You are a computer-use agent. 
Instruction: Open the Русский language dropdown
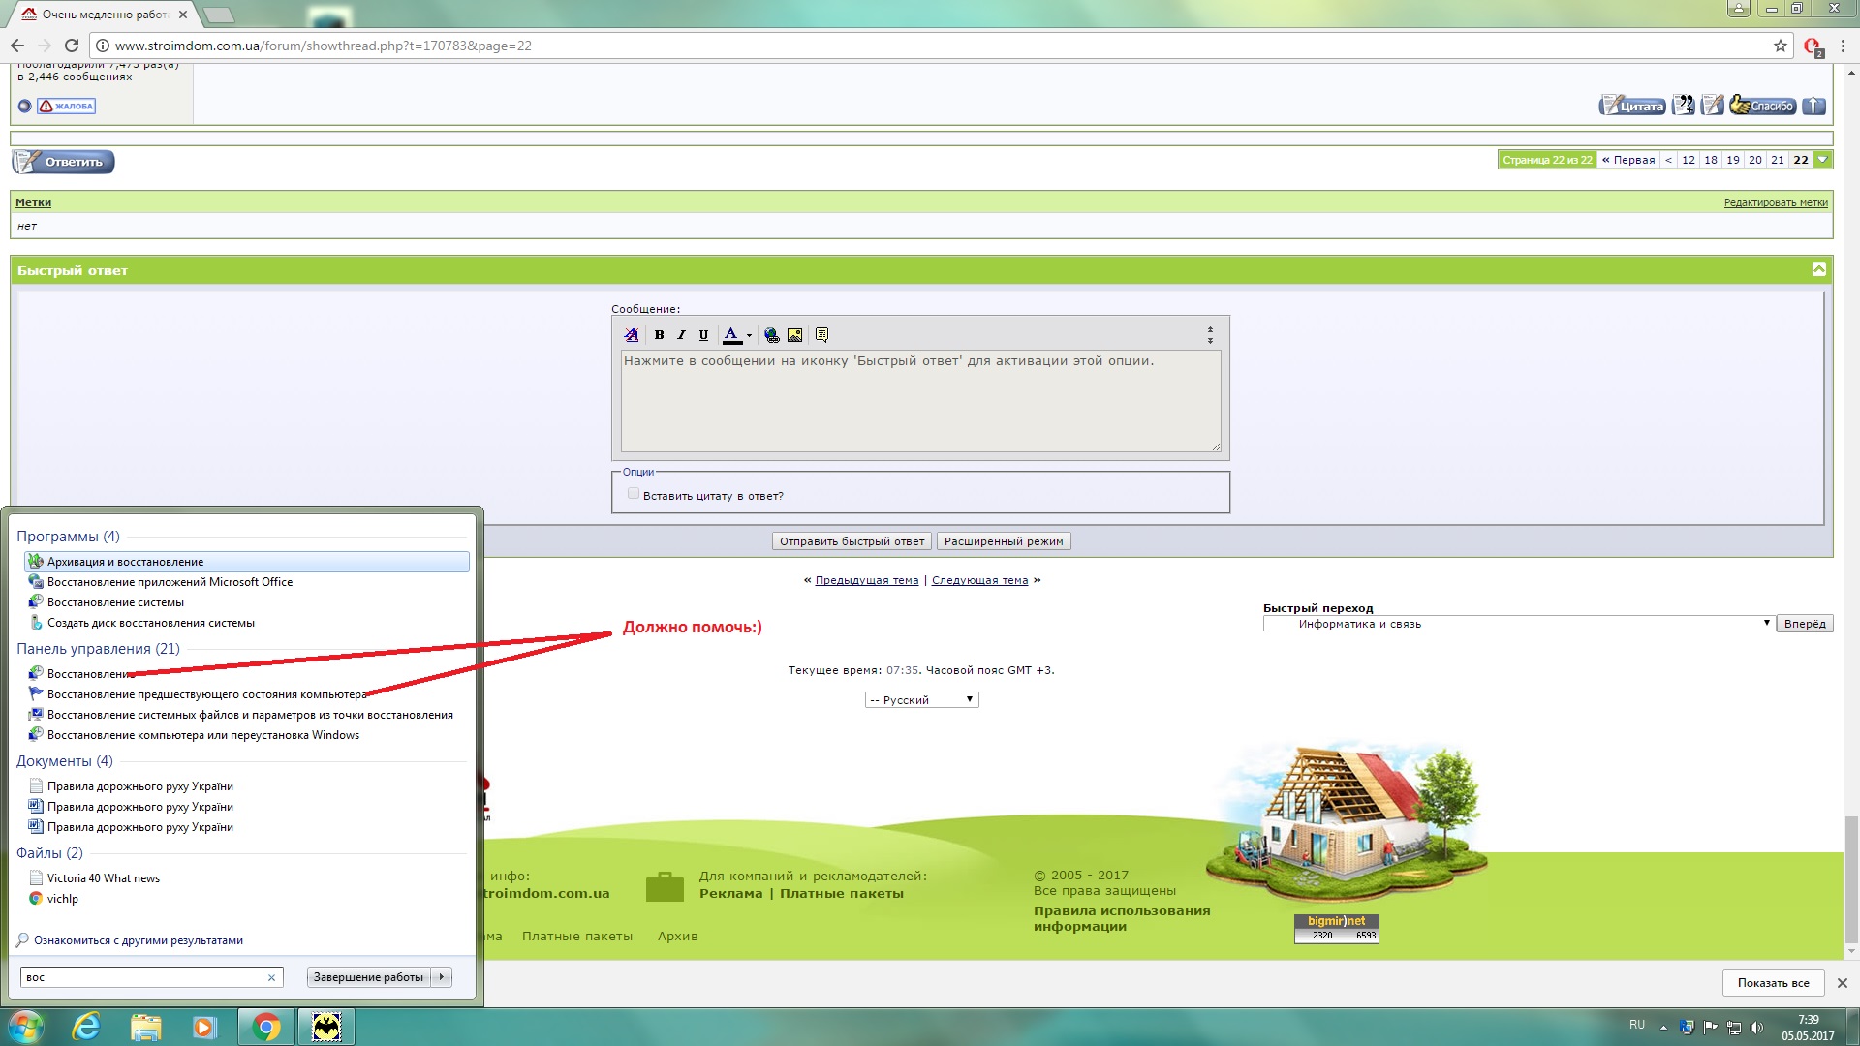[x=921, y=700]
